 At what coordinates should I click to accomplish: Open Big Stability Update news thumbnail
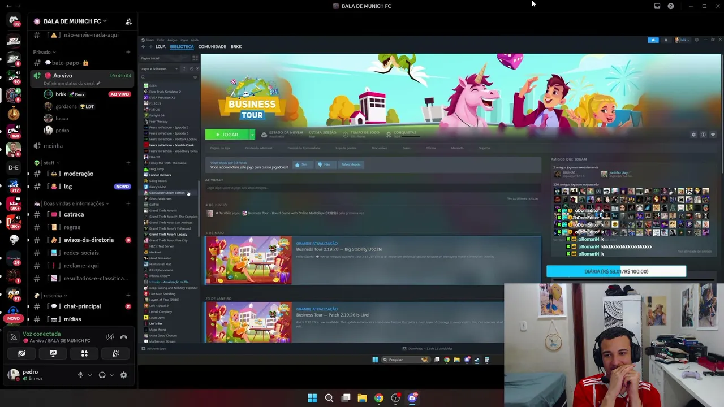coord(248,260)
